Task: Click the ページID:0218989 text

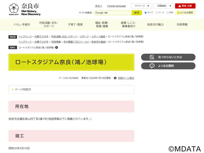Action: coord(68,78)
